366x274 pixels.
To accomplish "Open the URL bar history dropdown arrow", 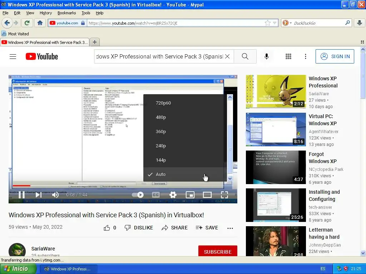I will tap(274, 23).
